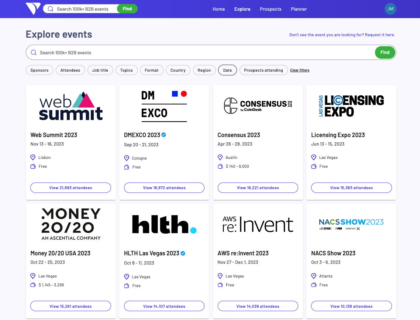Click Clear filters
Viewport: 420px width, 320px height.
pyautogui.click(x=299, y=70)
